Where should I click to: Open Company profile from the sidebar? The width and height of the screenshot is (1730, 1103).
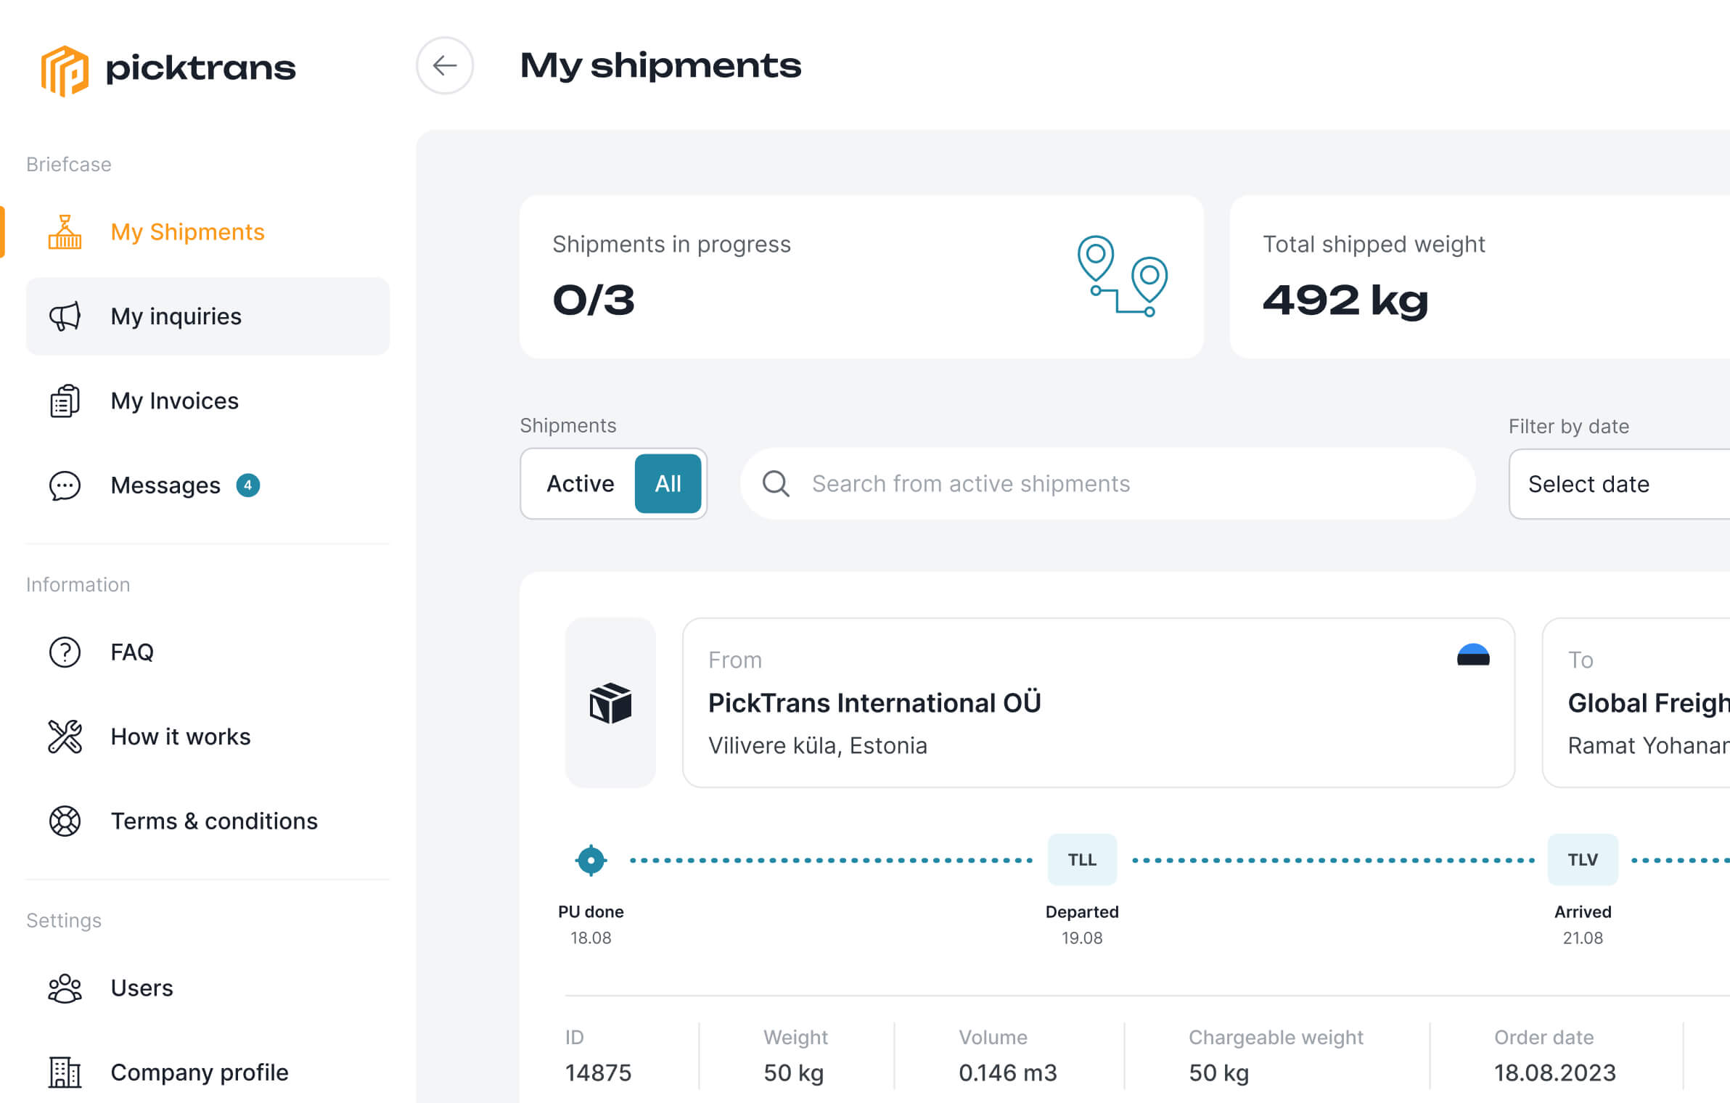199,1072
